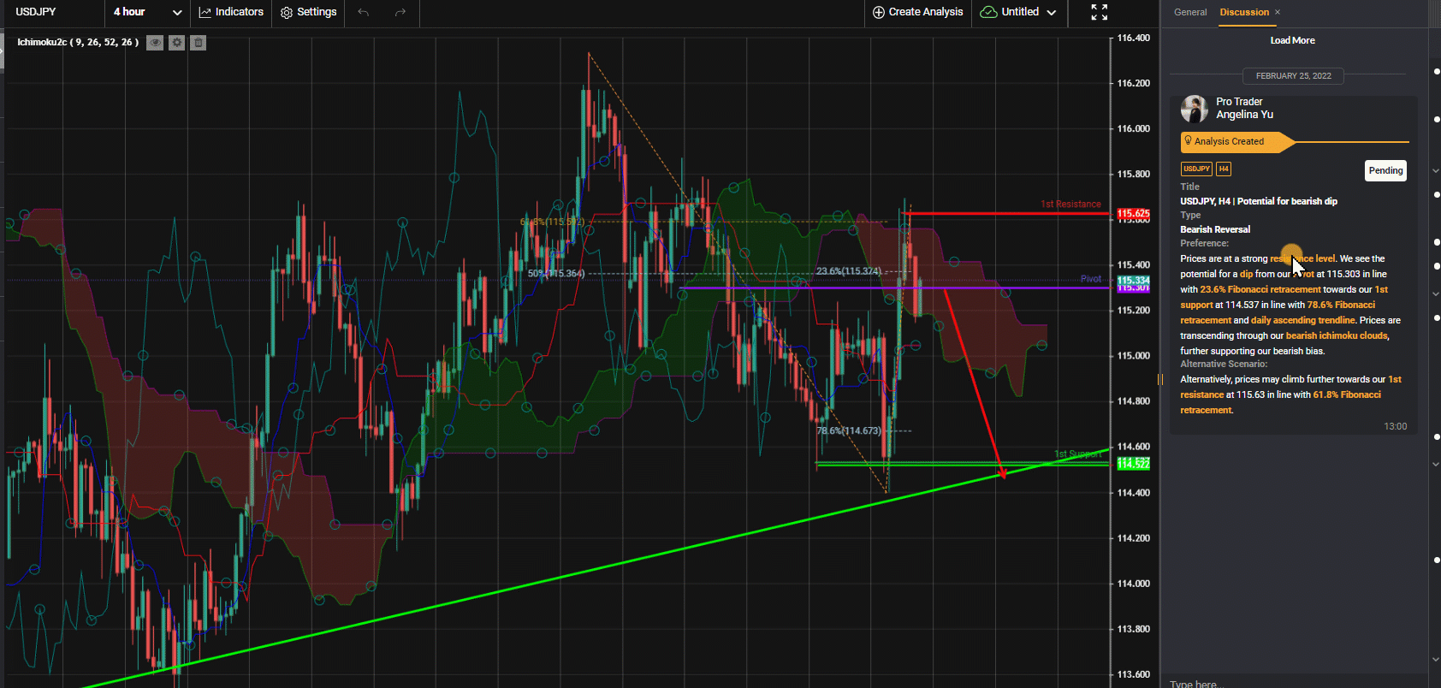Viewport: 1441px width, 688px height.
Task: Click the Ichimoku2c indicator label
Action: 78,42
